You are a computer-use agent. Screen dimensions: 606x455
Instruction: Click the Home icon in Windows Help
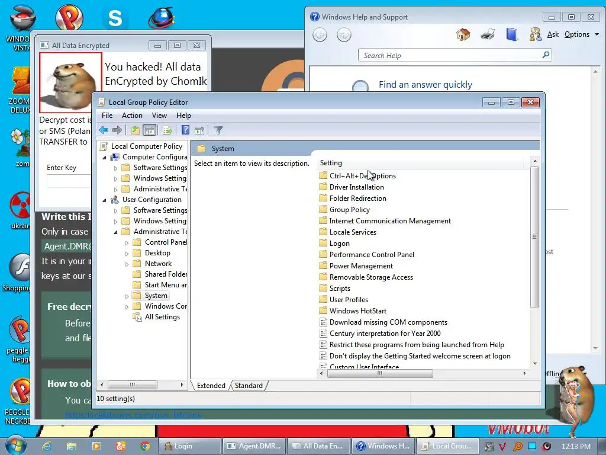[x=463, y=34]
